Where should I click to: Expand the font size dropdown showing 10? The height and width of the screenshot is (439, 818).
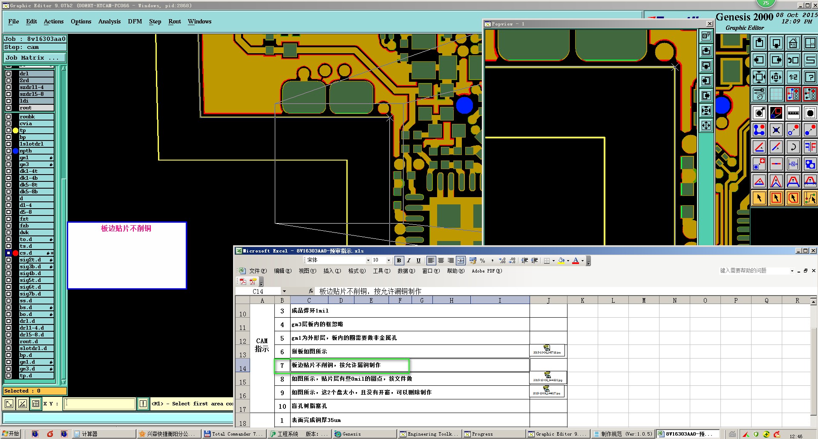[389, 261]
